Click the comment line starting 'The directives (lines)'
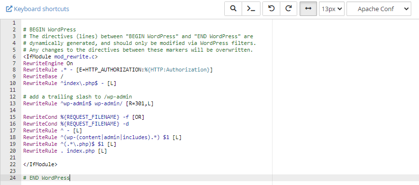This screenshot has width=419, height=185. point(138,36)
